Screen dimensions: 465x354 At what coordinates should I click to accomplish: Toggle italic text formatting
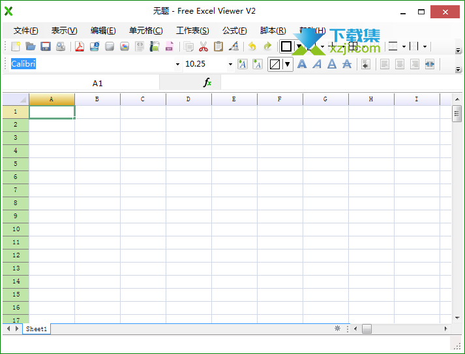tap(317, 64)
